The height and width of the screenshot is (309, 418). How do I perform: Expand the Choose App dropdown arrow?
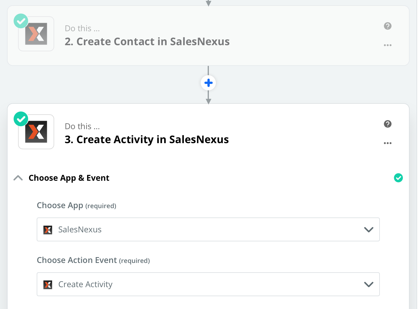368,230
